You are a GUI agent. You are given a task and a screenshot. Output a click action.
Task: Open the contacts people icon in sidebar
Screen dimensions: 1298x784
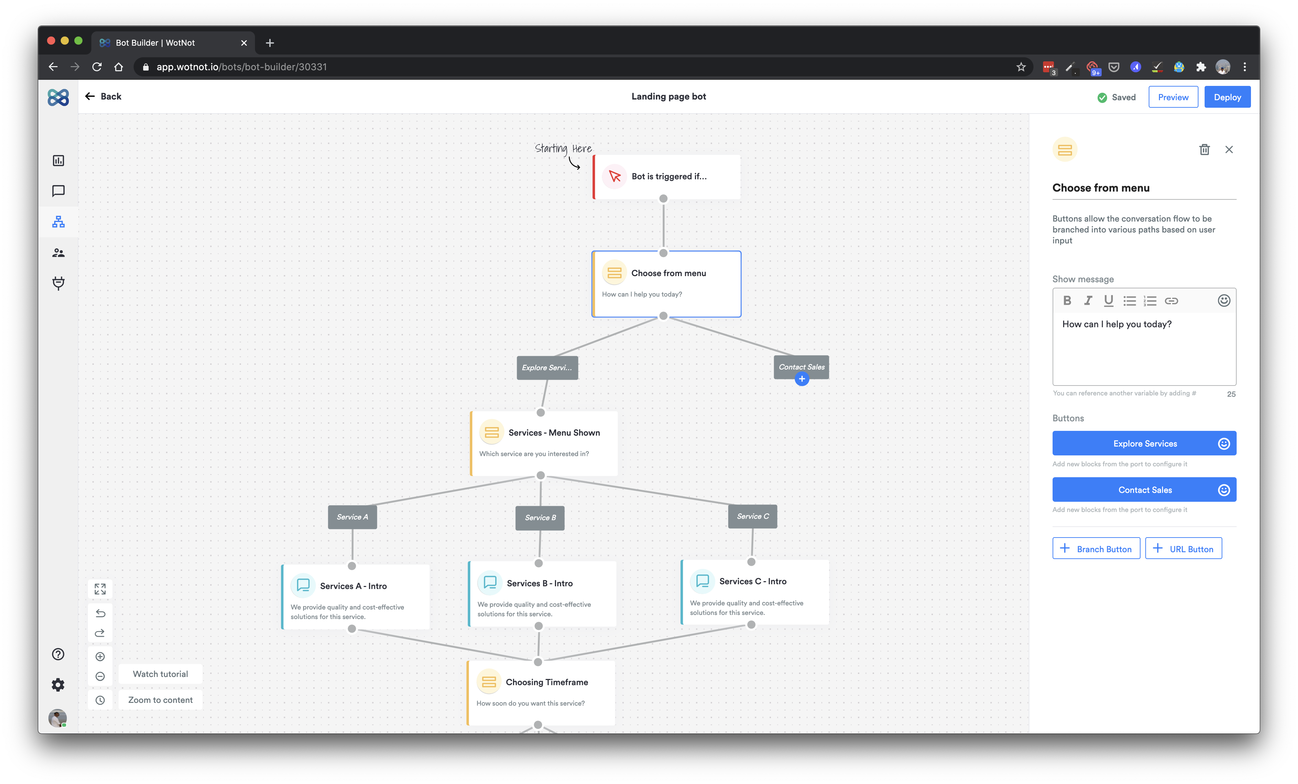[59, 253]
